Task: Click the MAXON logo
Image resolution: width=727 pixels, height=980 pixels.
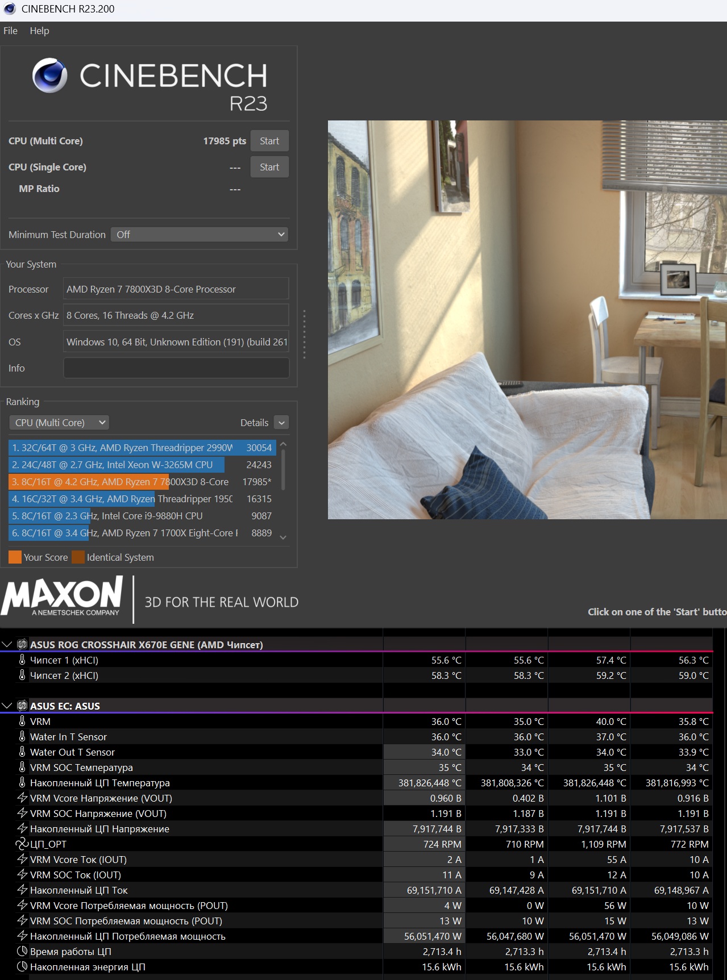Action: coord(62,597)
